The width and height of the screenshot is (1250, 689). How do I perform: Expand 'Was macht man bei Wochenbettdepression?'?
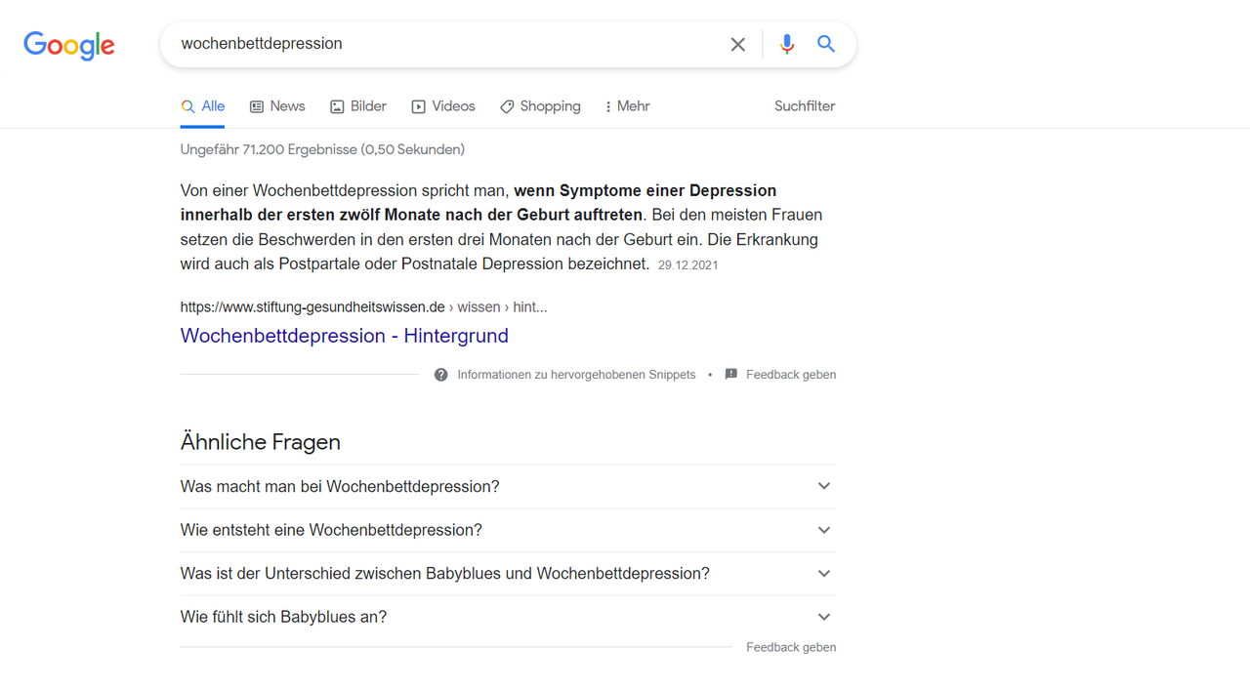click(x=508, y=486)
